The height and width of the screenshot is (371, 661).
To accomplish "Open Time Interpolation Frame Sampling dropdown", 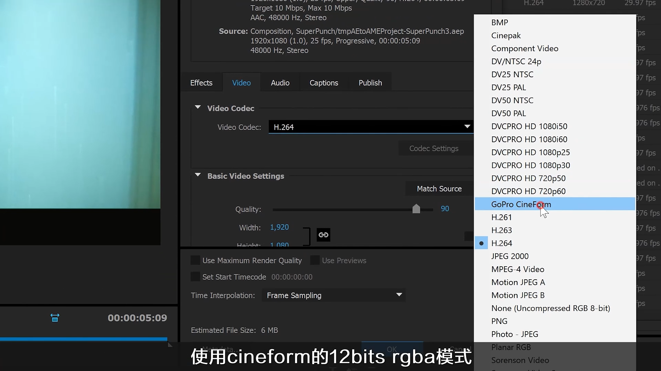I will click(x=333, y=295).
